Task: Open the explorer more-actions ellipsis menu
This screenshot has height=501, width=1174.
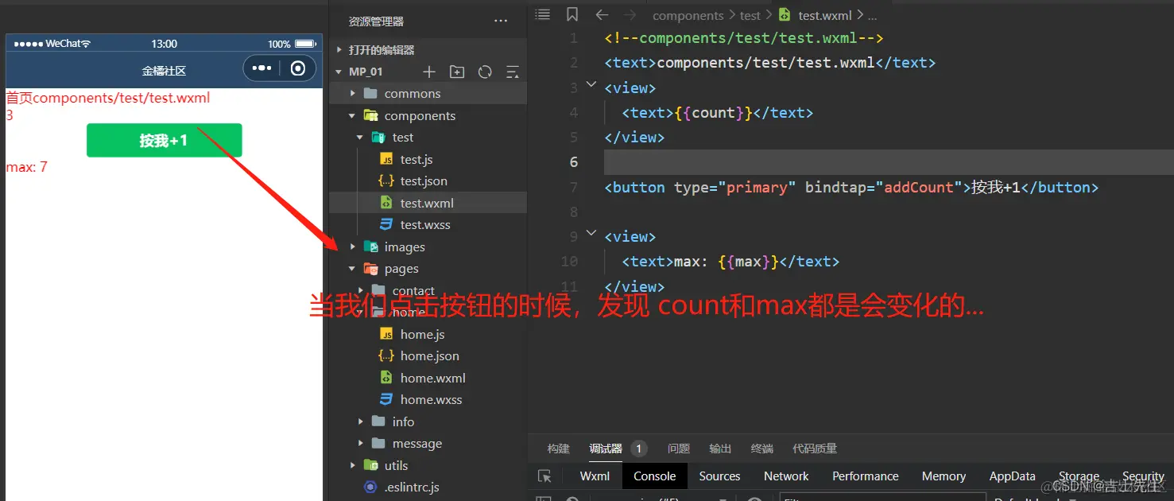Action: coord(500,21)
